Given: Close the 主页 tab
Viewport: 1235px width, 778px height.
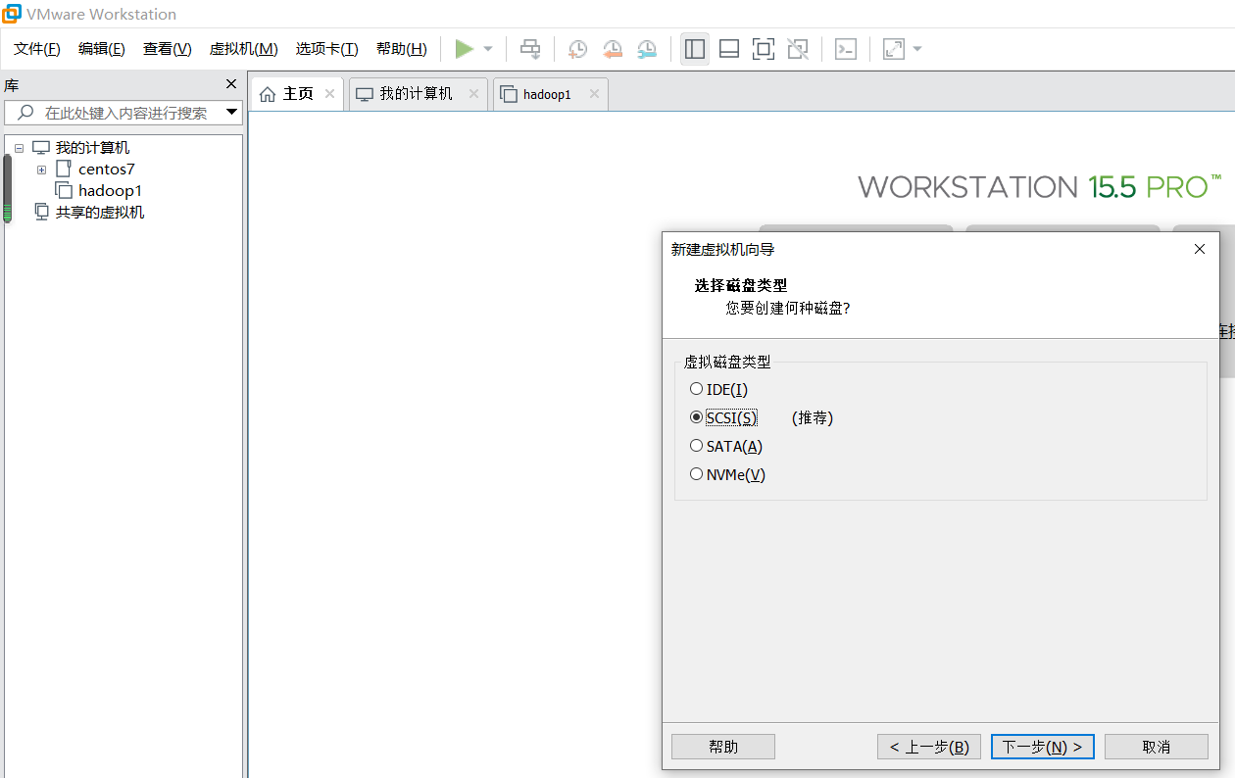Looking at the screenshot, I should click(x=329, y=94).
